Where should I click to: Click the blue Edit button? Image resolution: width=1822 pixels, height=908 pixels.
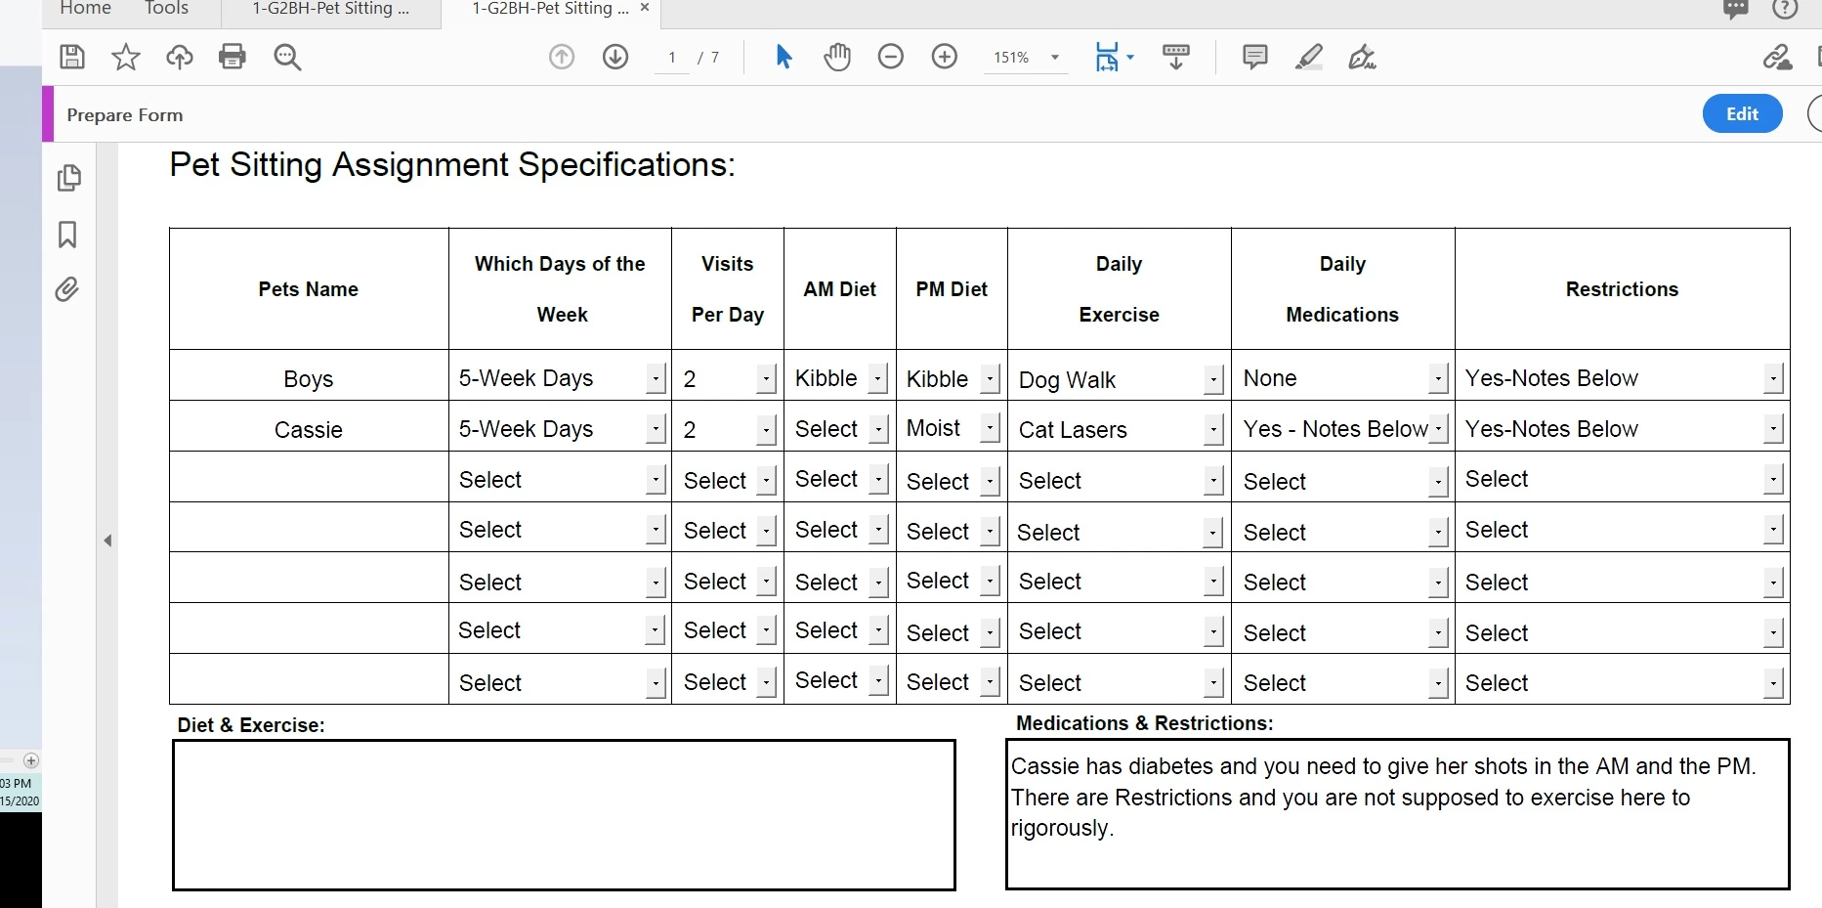(1742, 114)
